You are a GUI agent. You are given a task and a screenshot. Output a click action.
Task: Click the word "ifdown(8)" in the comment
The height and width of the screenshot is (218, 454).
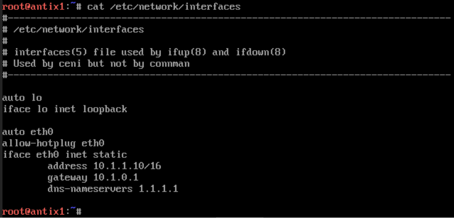[x=260, y=52]
